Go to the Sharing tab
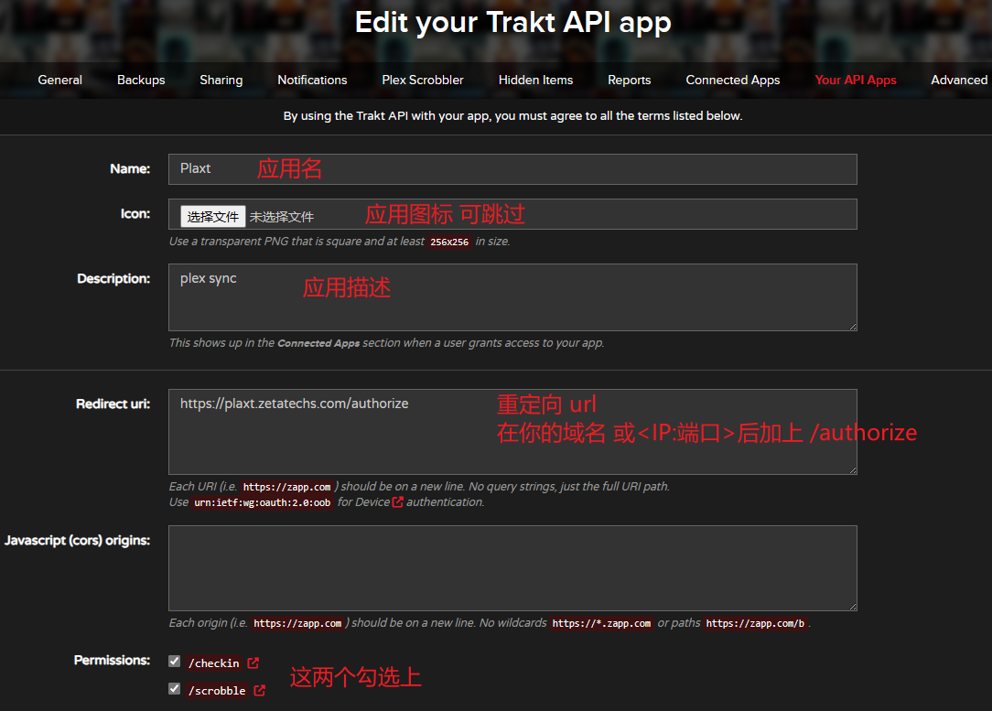This screenshot has height=711, width=992. (x=221, y=80)
